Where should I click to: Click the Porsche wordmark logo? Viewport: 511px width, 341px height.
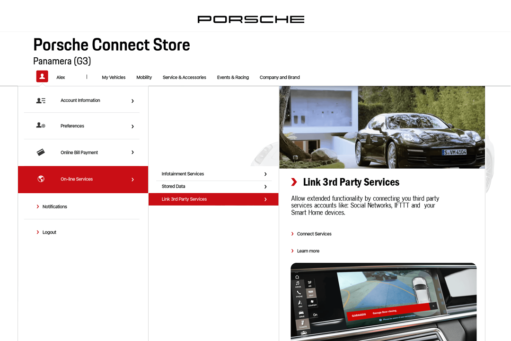[x=251, y=19]
